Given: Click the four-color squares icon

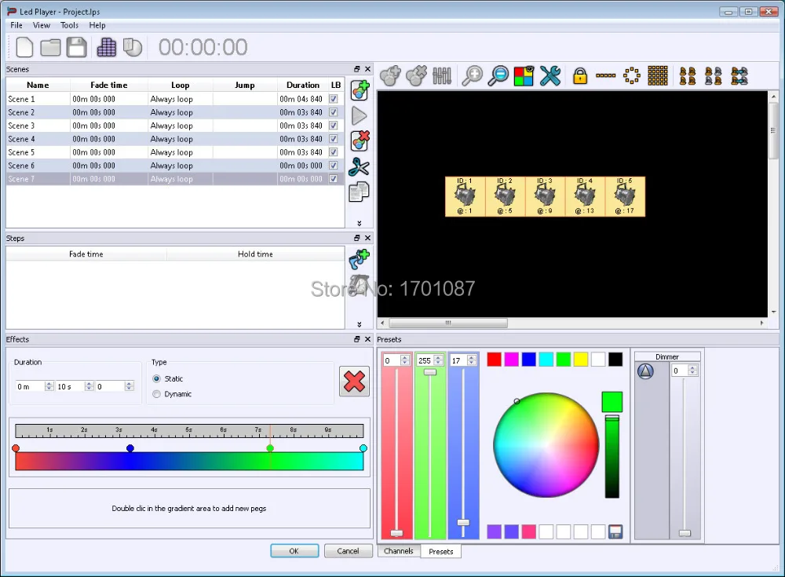Looking at the screenshot, I should (x=524, y=76).
